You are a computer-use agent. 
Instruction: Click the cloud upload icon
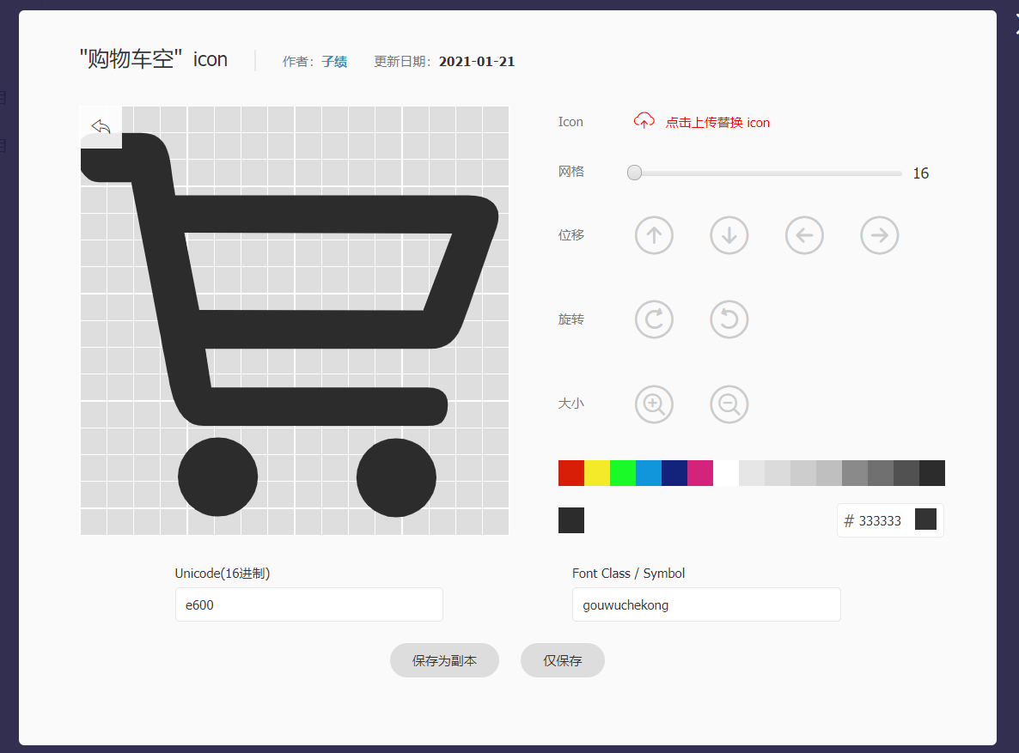pyautogui.click(x=644, y=121)
